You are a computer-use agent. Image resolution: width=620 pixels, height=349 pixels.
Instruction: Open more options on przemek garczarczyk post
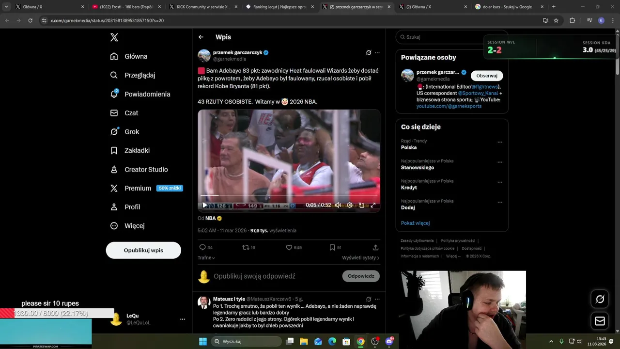377,52
